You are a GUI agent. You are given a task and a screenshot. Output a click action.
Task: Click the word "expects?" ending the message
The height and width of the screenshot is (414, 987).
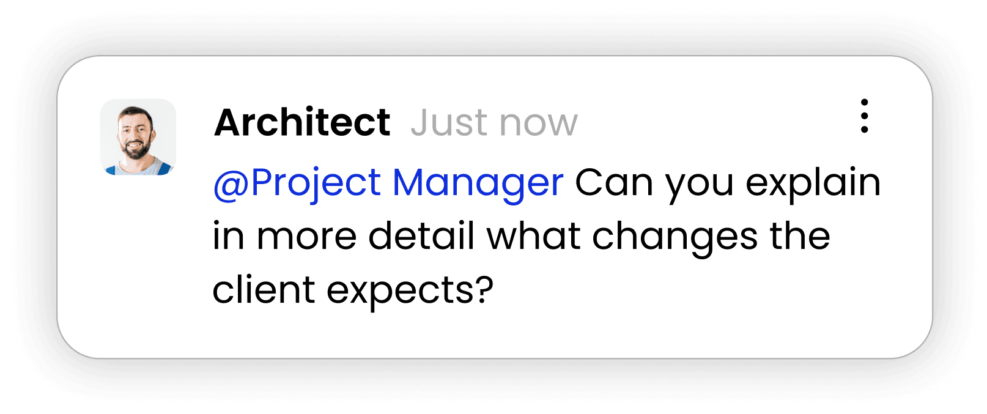click(x=410, y=290)
